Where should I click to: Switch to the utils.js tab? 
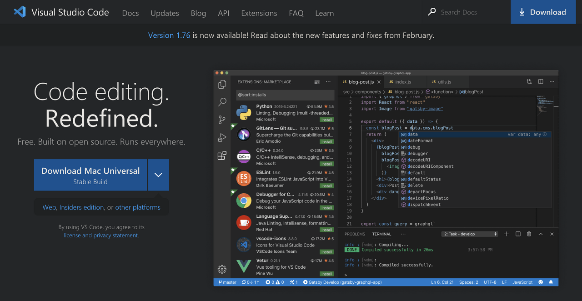445,82
